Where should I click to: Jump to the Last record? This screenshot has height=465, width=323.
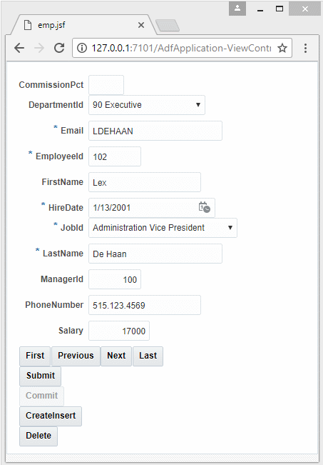(x=148, y=356)
